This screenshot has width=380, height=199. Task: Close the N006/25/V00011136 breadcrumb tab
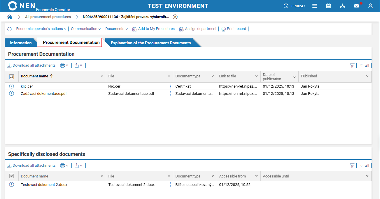175,17
